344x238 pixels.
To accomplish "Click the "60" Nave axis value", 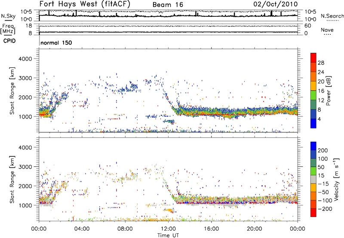I will click(x=308, y=26).
